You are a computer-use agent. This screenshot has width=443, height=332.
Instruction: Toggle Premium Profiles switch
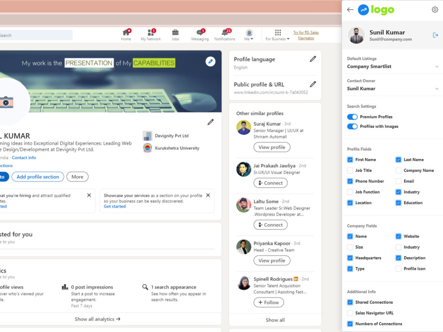click(x=352, y=116)
